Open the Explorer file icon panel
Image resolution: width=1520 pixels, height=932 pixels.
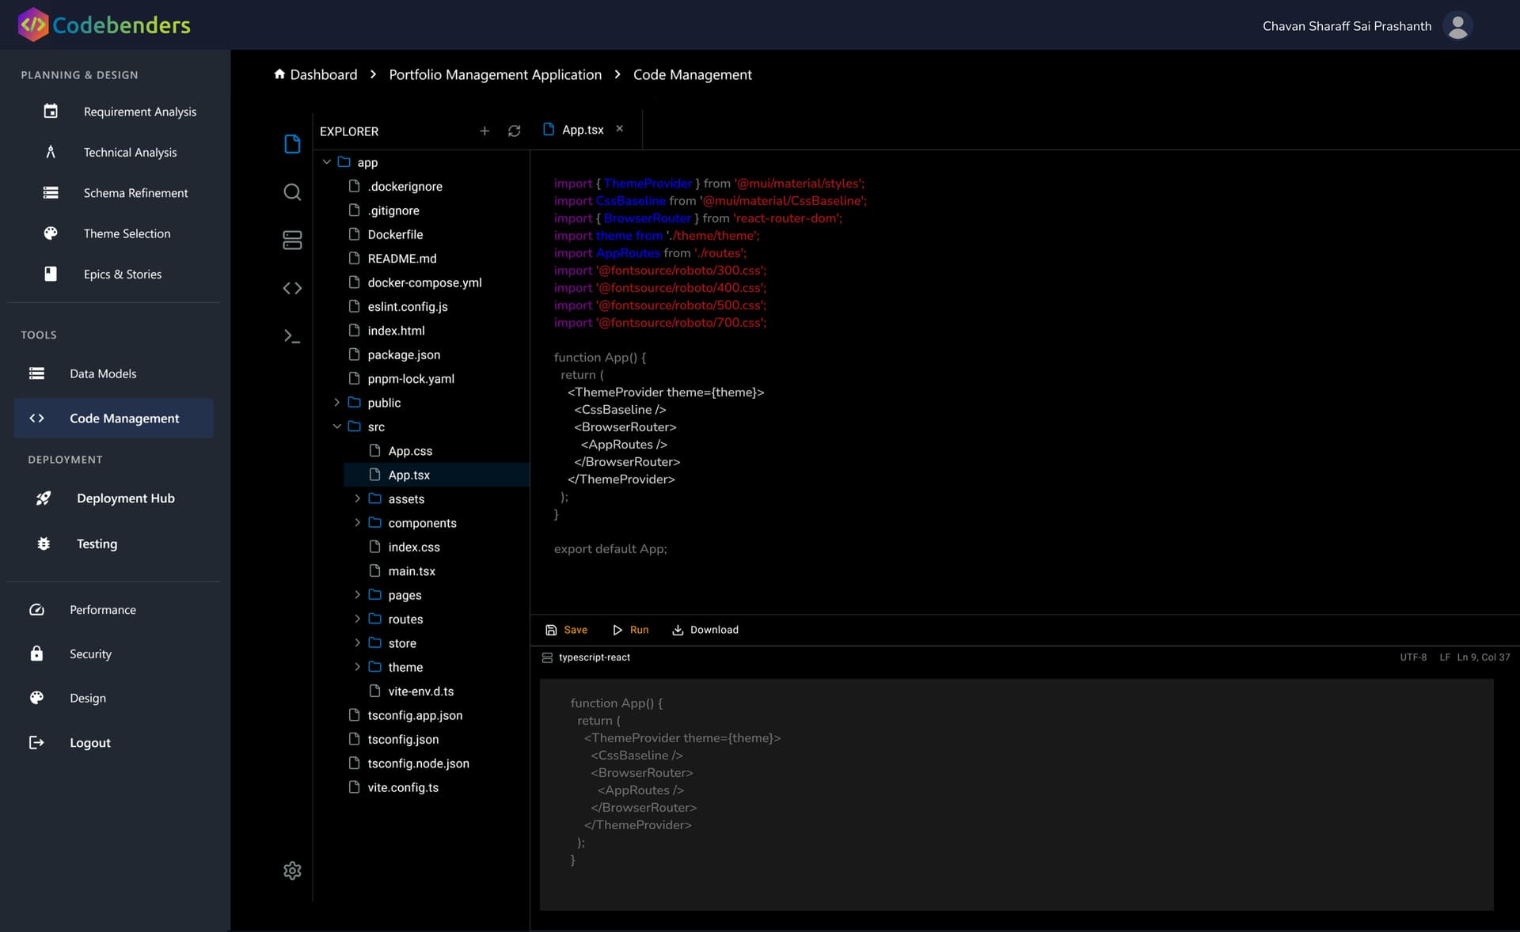292,143
